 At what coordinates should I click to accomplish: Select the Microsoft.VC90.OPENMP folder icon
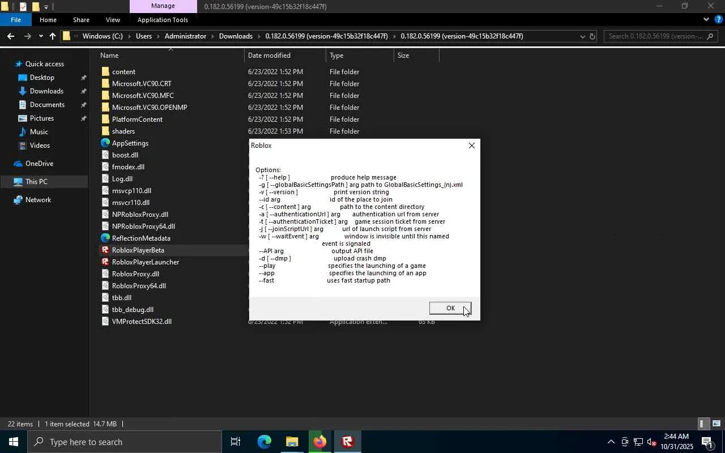pos(105,108)
